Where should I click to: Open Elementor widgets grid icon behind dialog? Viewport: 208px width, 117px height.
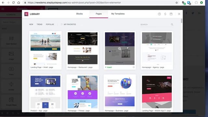coord(42,9)
